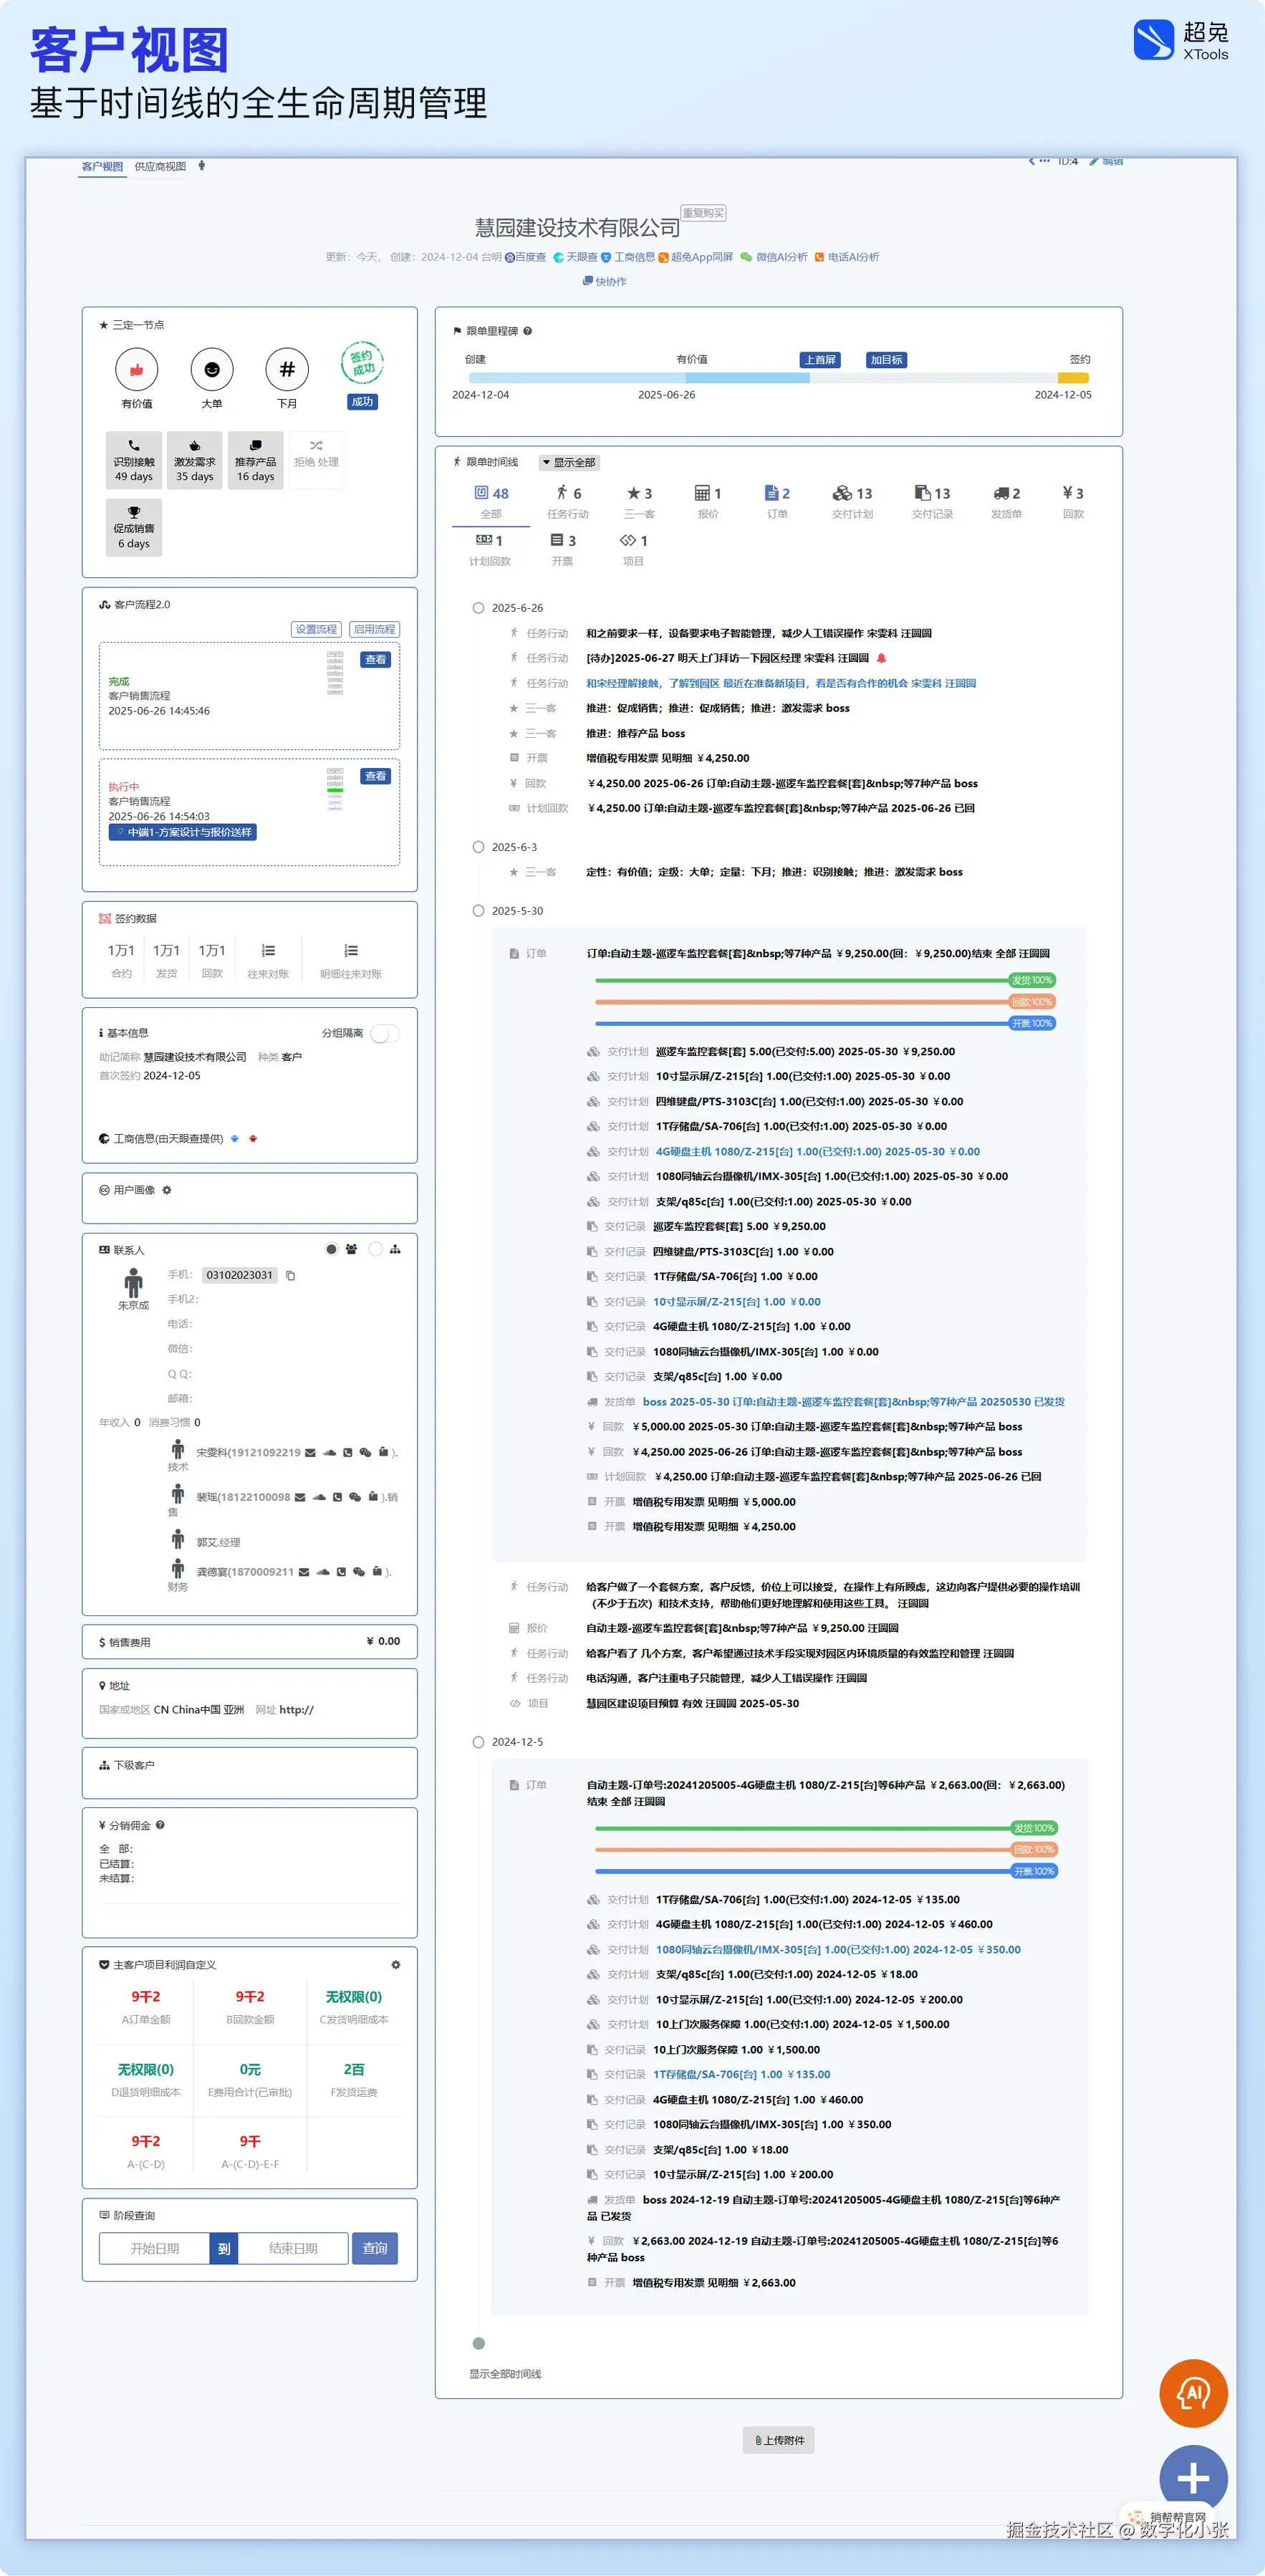Click help icon beside 跟单里程碑
Screen dimensions: 1265x2576
(x=528, y=331)
